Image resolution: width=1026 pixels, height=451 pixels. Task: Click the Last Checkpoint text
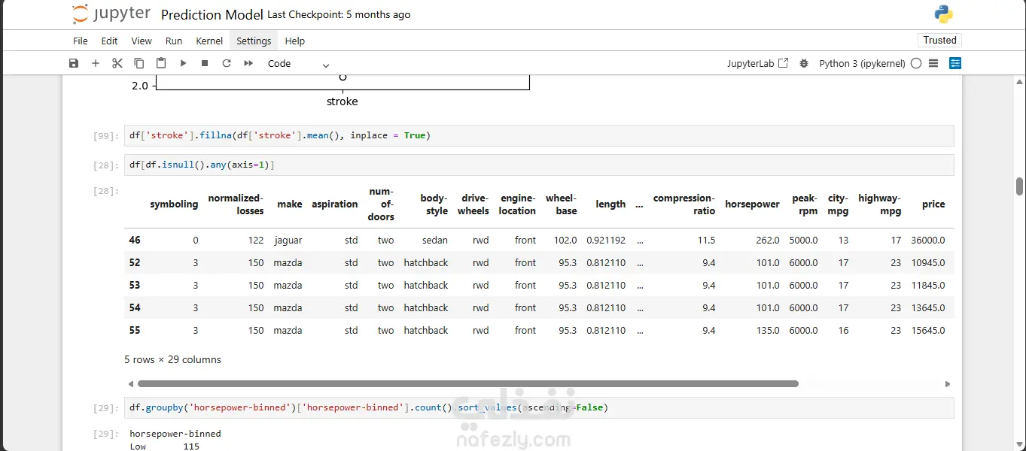(x=339, y=15)
